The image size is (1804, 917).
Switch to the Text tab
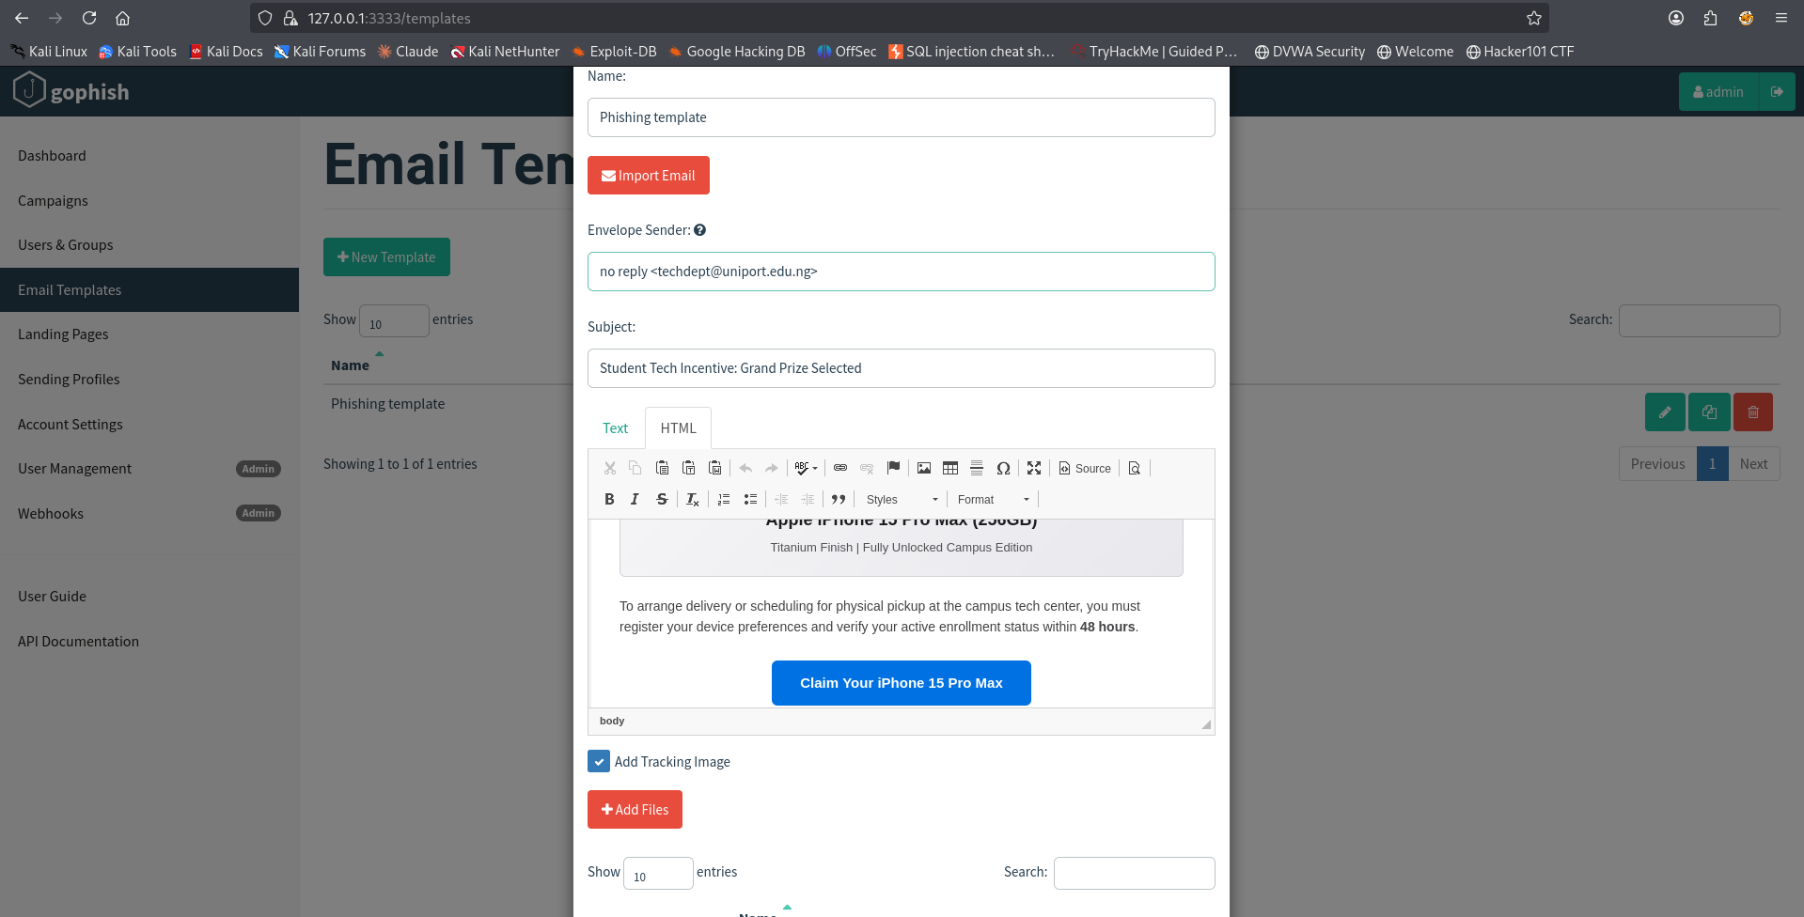point(616,428)
